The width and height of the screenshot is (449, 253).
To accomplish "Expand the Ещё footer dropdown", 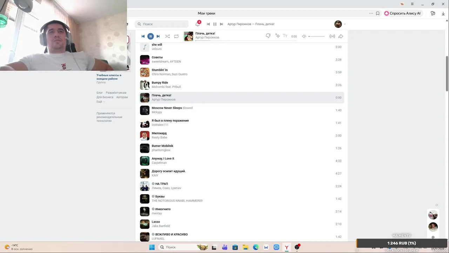I will click(x=101, y=102).
